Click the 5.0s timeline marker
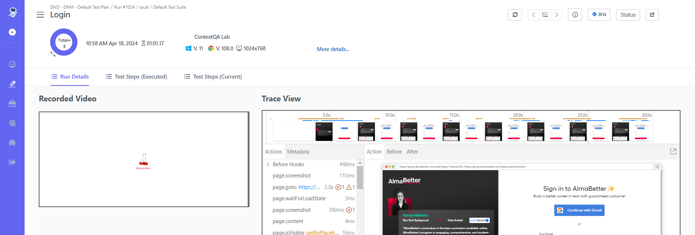 [326, 115]
